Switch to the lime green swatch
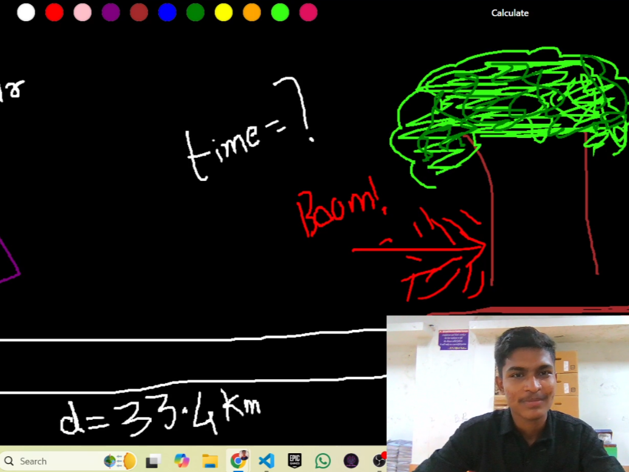The height and width of the screenshot is (472, 629). 280,12
